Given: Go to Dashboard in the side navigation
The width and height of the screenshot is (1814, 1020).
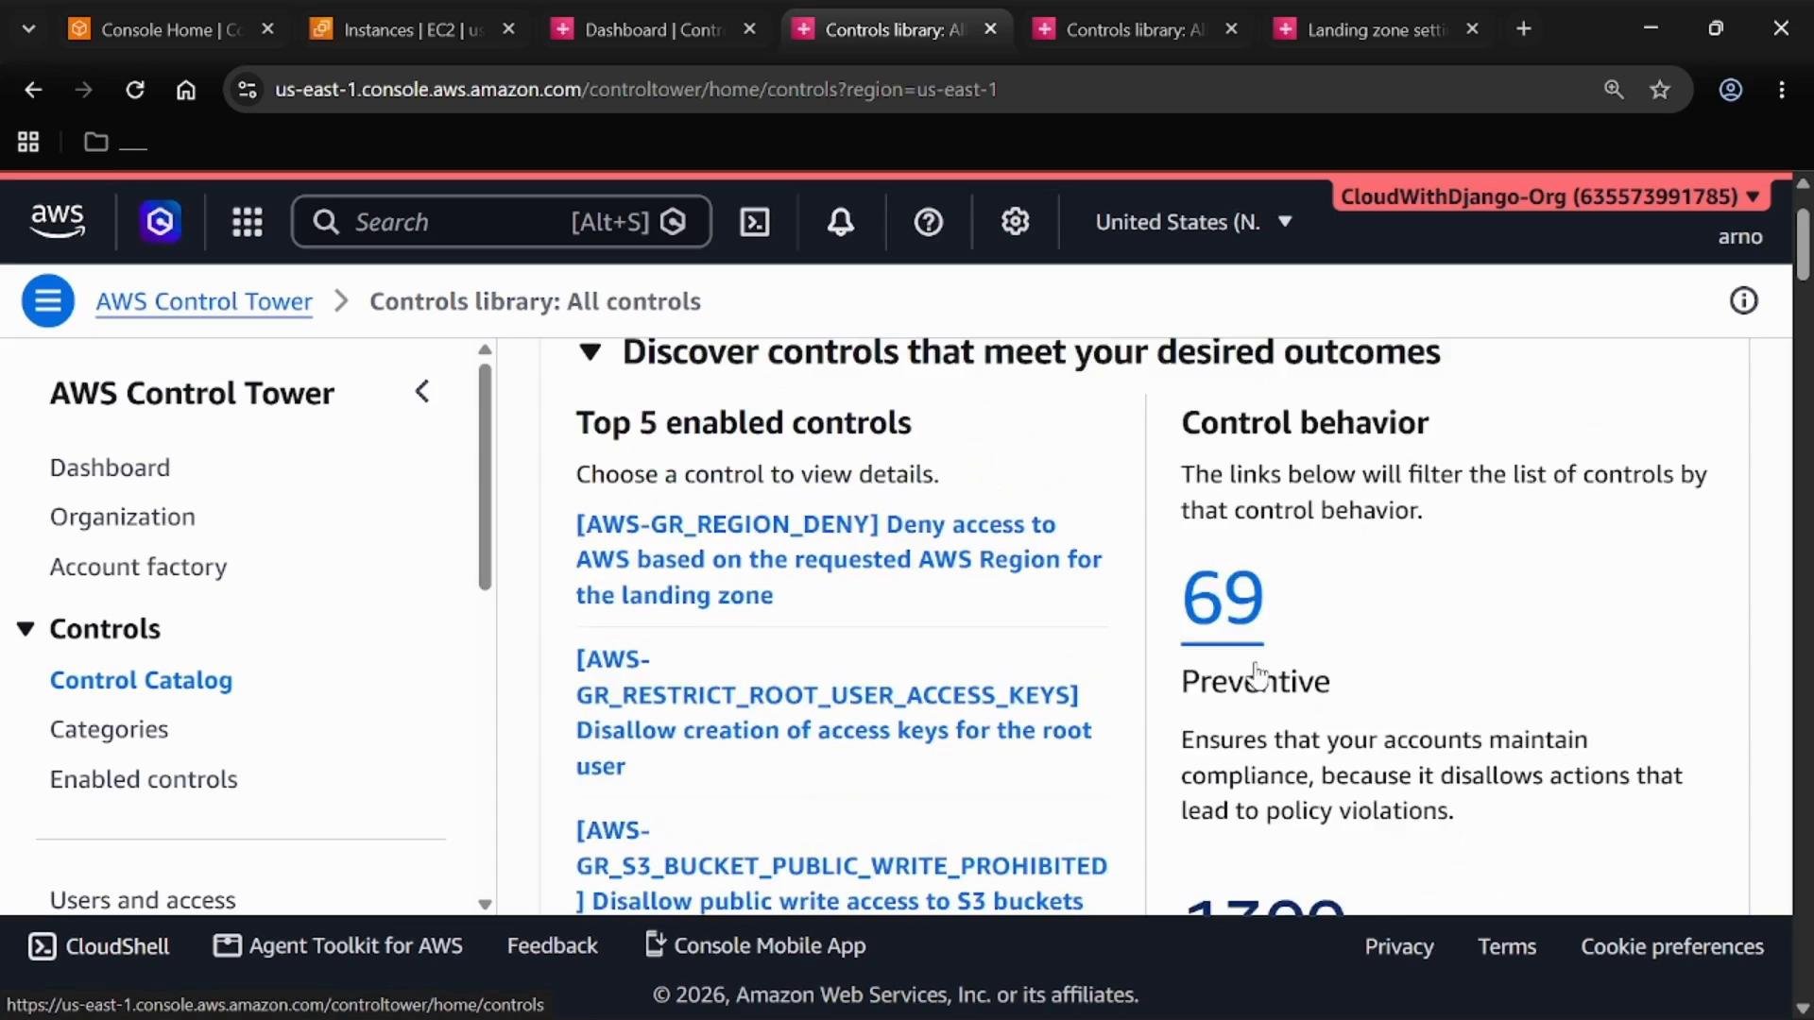Looking at the screenshot, I should [110, 468].
